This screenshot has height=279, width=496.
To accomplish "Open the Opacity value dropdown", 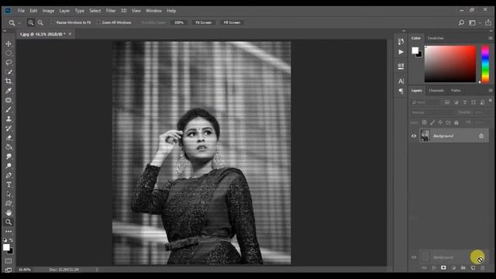I will pos(483,112).
